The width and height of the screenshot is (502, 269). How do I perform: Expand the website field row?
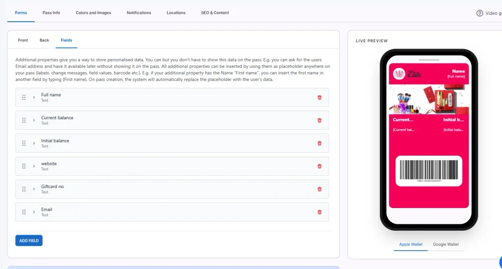[x=34, y=166]
